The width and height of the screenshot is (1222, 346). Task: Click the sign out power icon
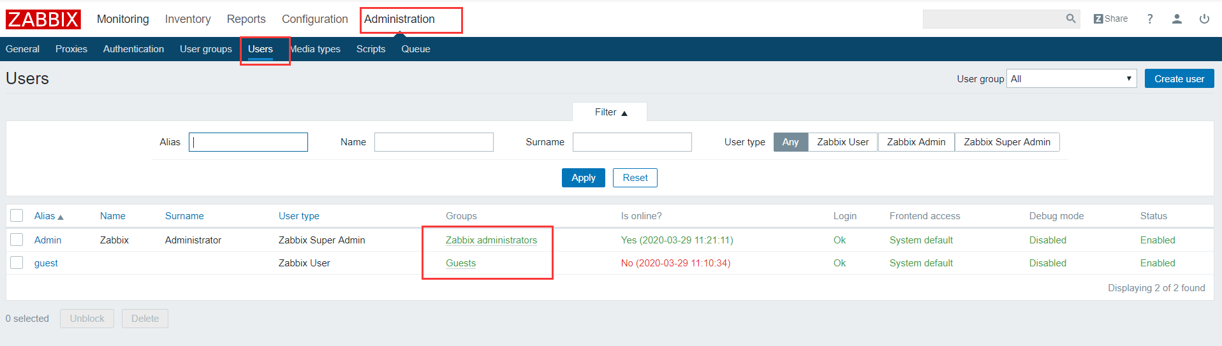(1204, 18)
